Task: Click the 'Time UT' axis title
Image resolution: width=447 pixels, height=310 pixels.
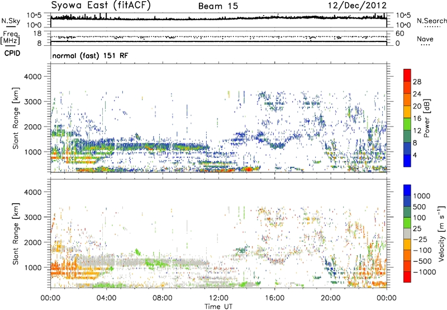Action: 218,306
